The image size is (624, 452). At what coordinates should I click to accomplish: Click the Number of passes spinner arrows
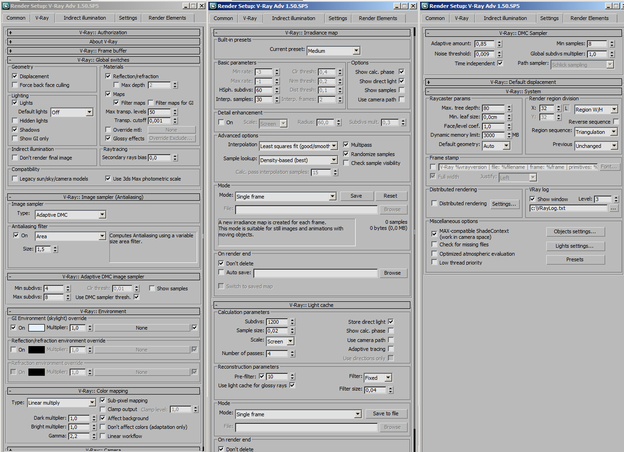(x=292, y=354)
